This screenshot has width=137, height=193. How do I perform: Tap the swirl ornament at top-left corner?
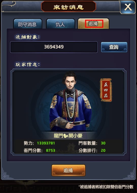coord(8,5)
